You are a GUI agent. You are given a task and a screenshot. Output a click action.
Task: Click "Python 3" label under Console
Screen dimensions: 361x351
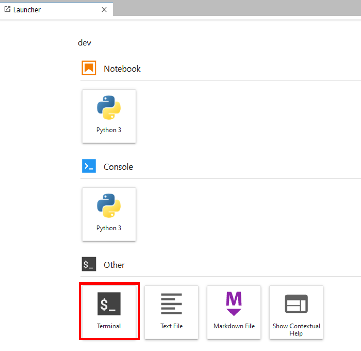[109, 228]
